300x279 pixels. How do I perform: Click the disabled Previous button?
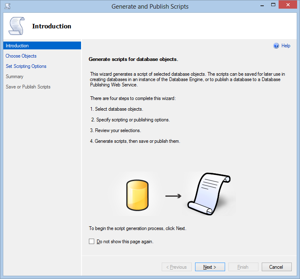click(x=177, y=267)
